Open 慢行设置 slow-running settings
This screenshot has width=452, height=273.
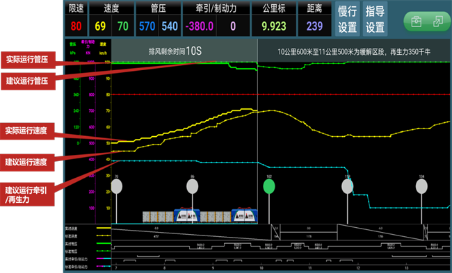pyautogui.click(x=347, y=19)
